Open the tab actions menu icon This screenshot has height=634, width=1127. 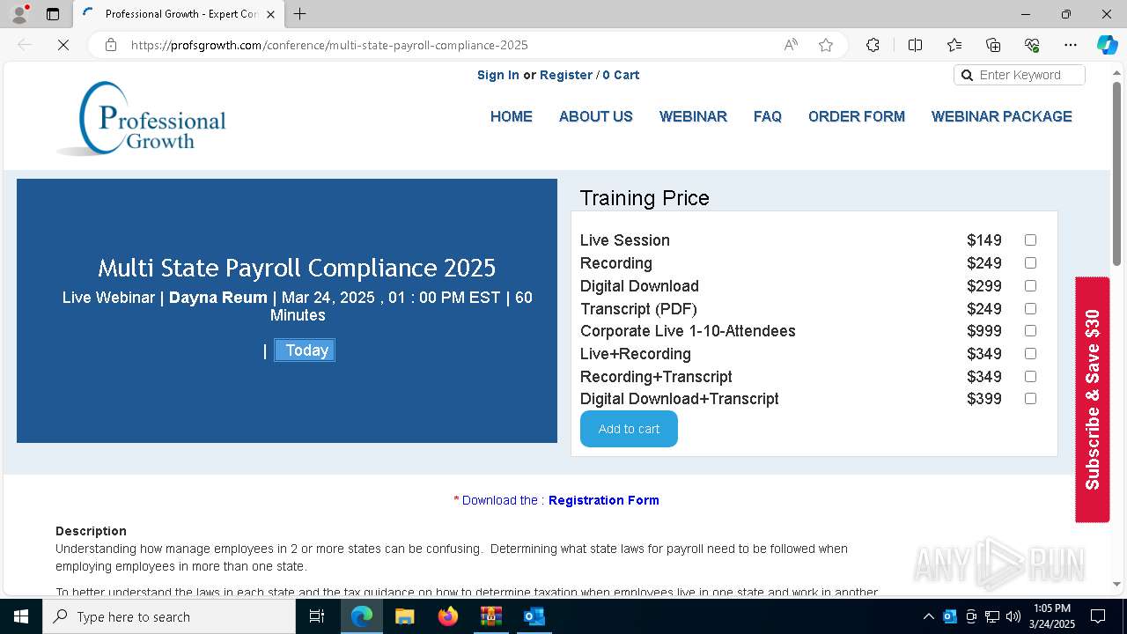point(53,14)
